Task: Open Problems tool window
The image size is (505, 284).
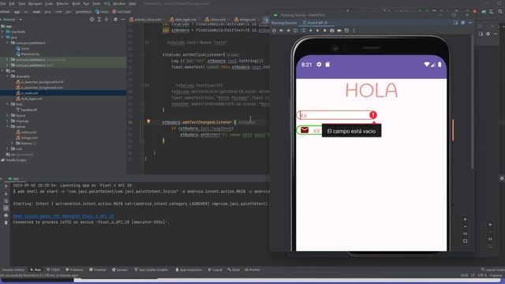Action: (74, 270)
